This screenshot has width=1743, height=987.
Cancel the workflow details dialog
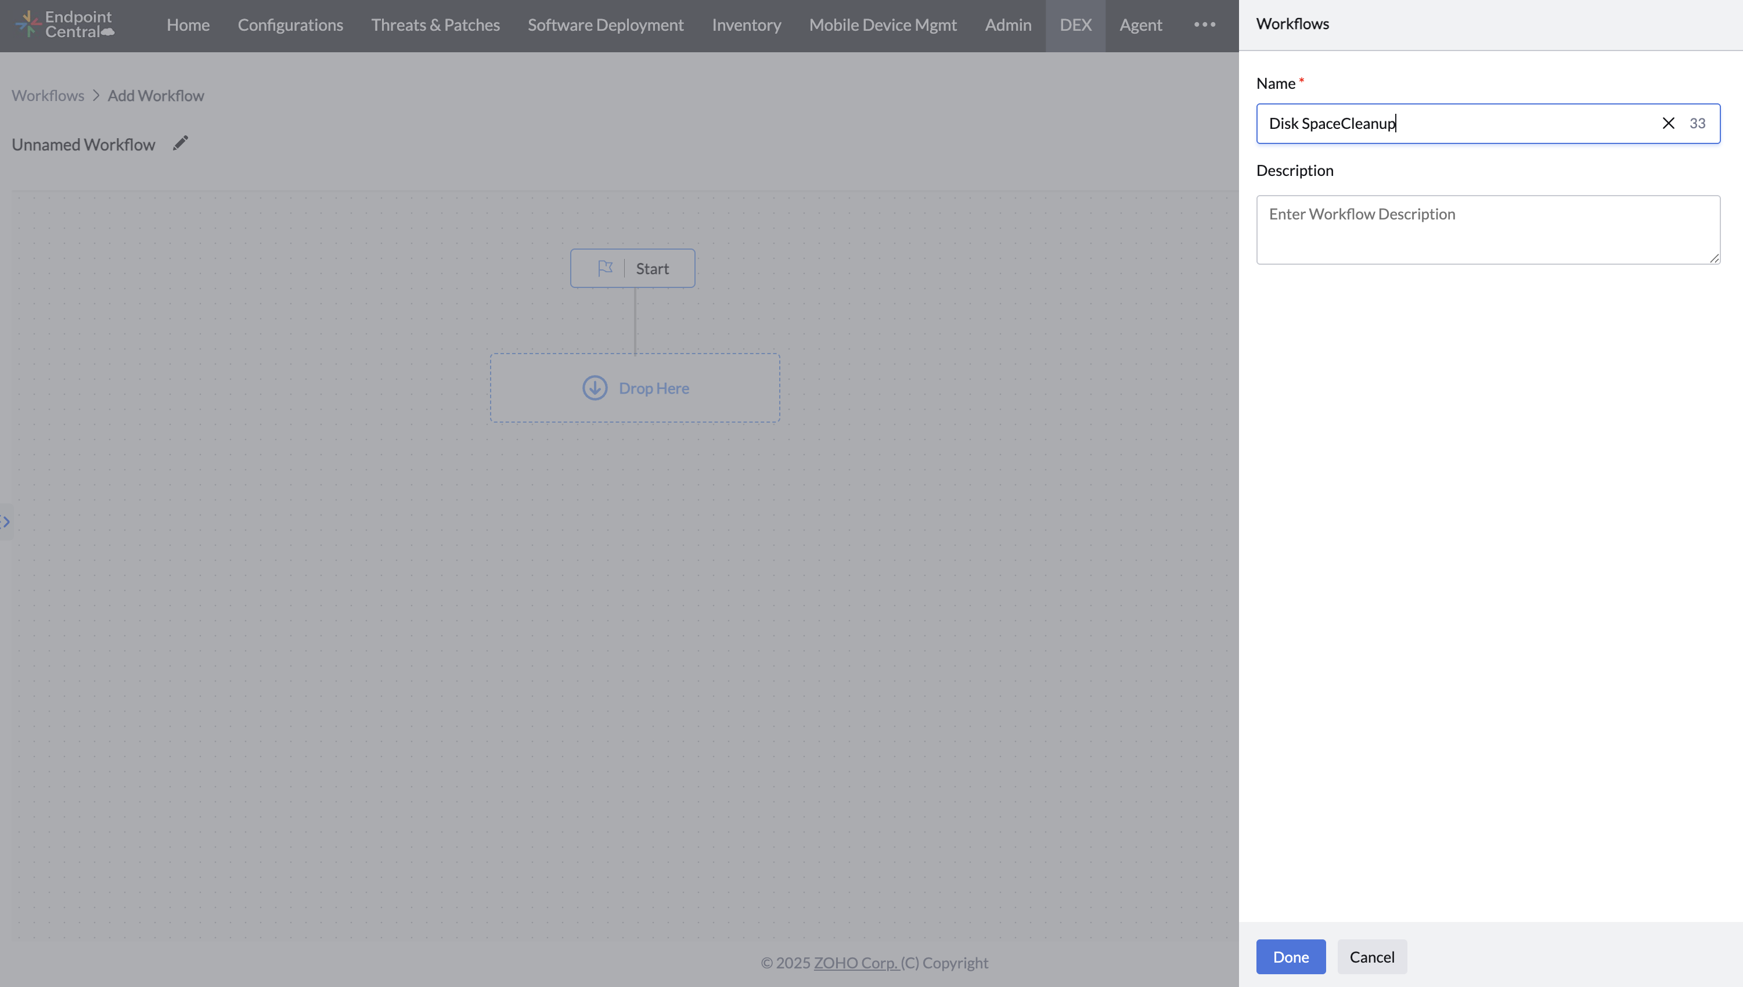tap(1371, 956)
